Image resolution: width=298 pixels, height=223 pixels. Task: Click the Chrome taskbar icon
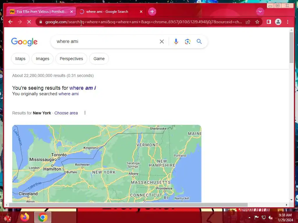click(43, 217)
